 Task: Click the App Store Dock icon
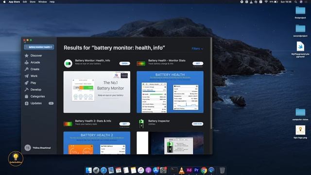click(155, 170)
